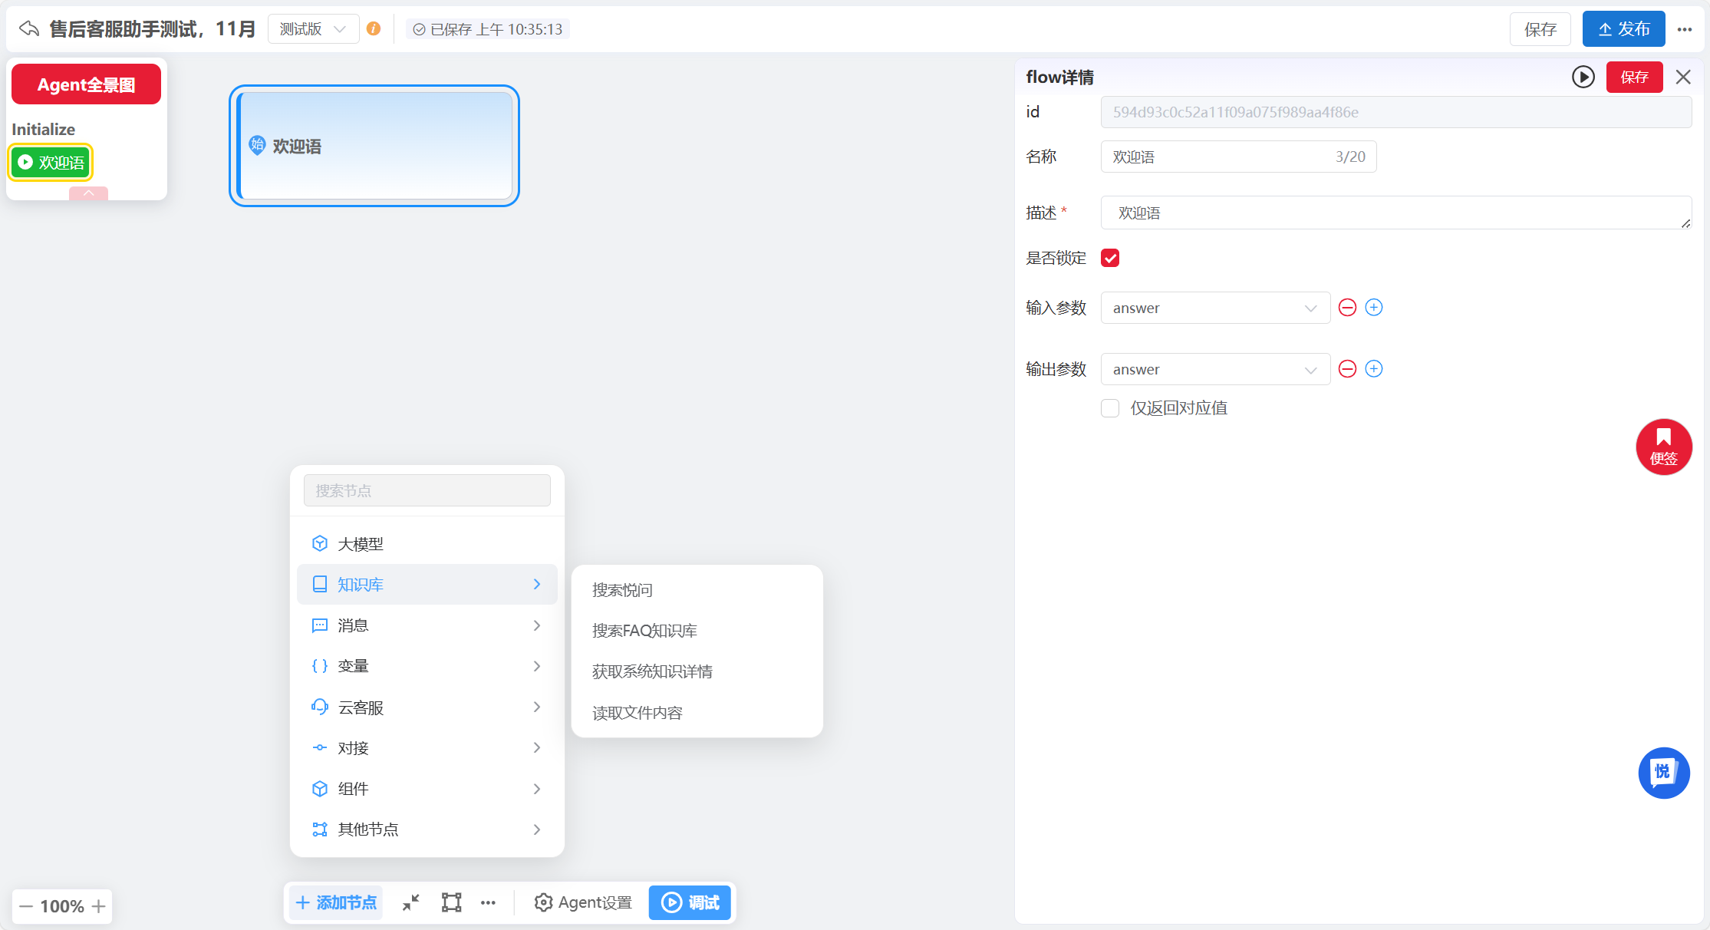Run flow with the play circle icon
1710x930 pixels.
click(x=1583, y=77)
